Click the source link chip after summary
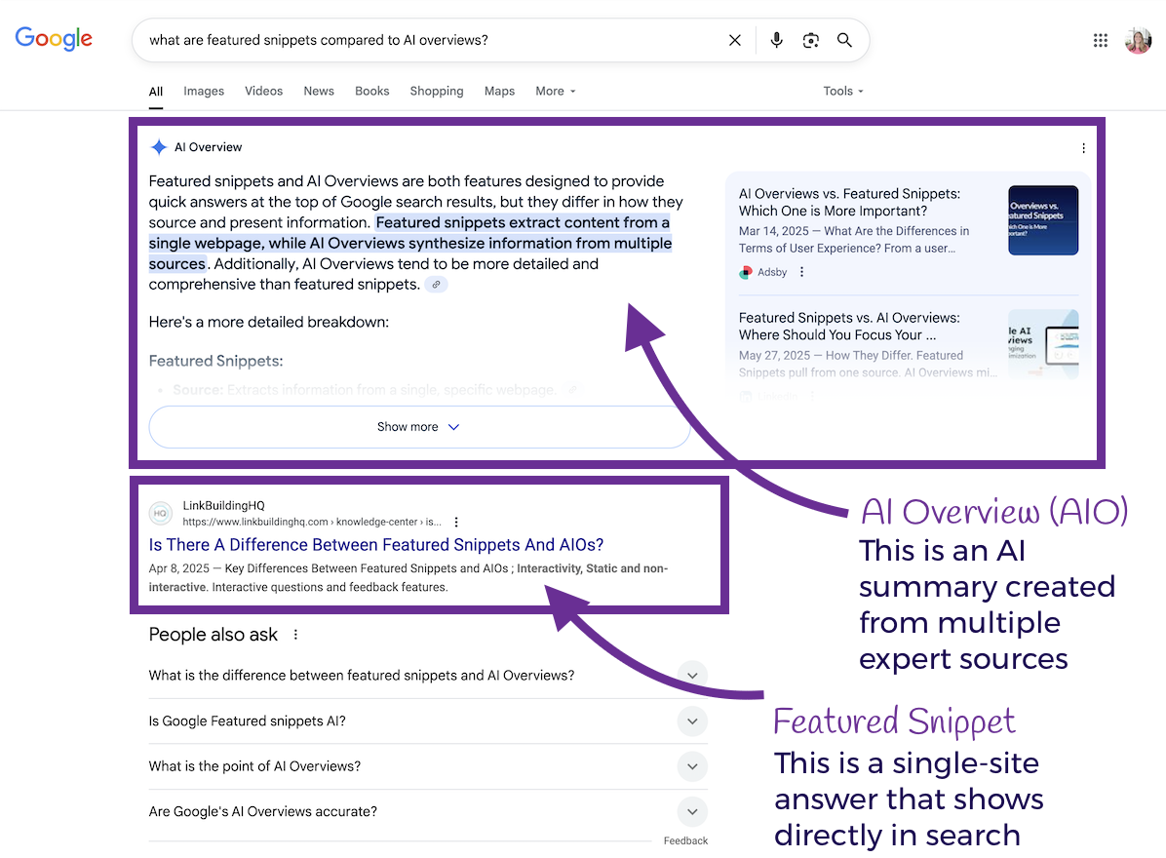The width and height of the screenshot is (1166, 858). click(x=437, y=284)
